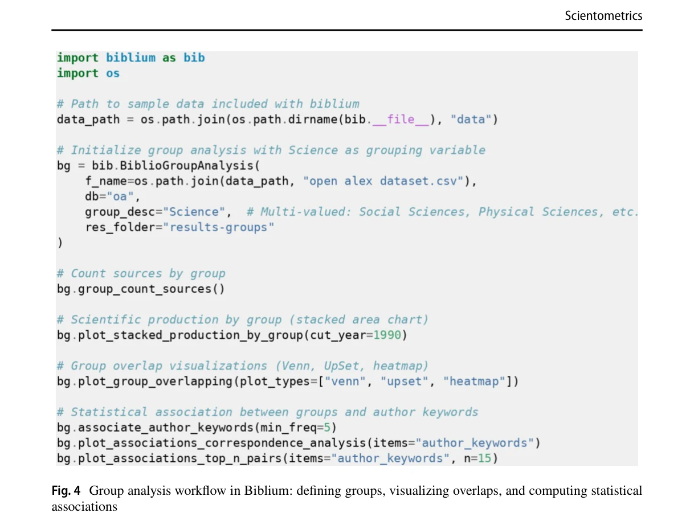Click the res_folder="results-groups" line
The height and width of the screenshot is (517, 694).
click(179, 227)
